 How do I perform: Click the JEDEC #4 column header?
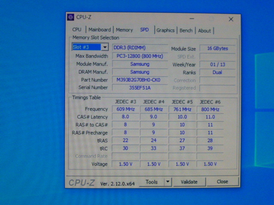coord(154,102)
